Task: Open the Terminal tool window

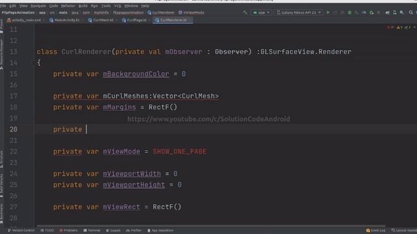Action: (92, 230)
